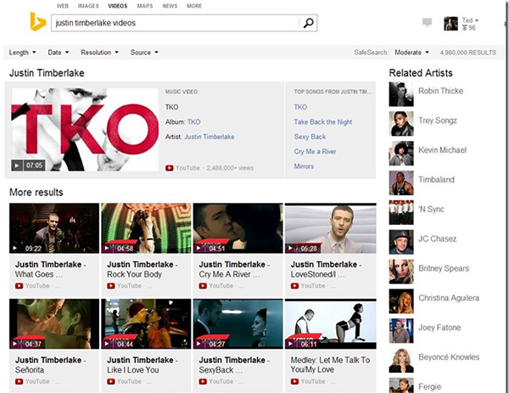Open the Mirrors song link

click(x=304, y=166)
